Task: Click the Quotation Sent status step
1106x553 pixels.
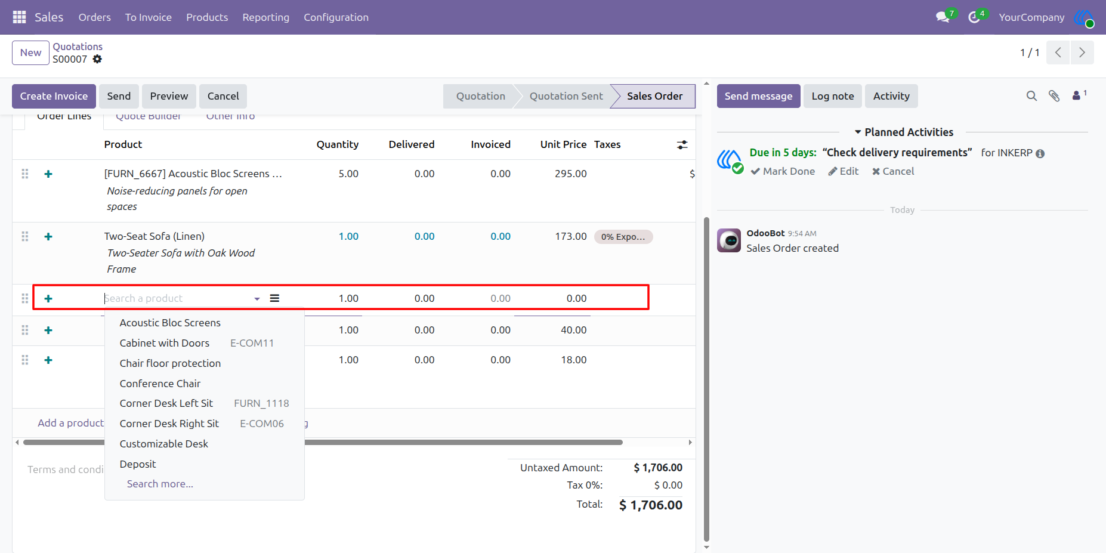Action: (x=566, y=96)
